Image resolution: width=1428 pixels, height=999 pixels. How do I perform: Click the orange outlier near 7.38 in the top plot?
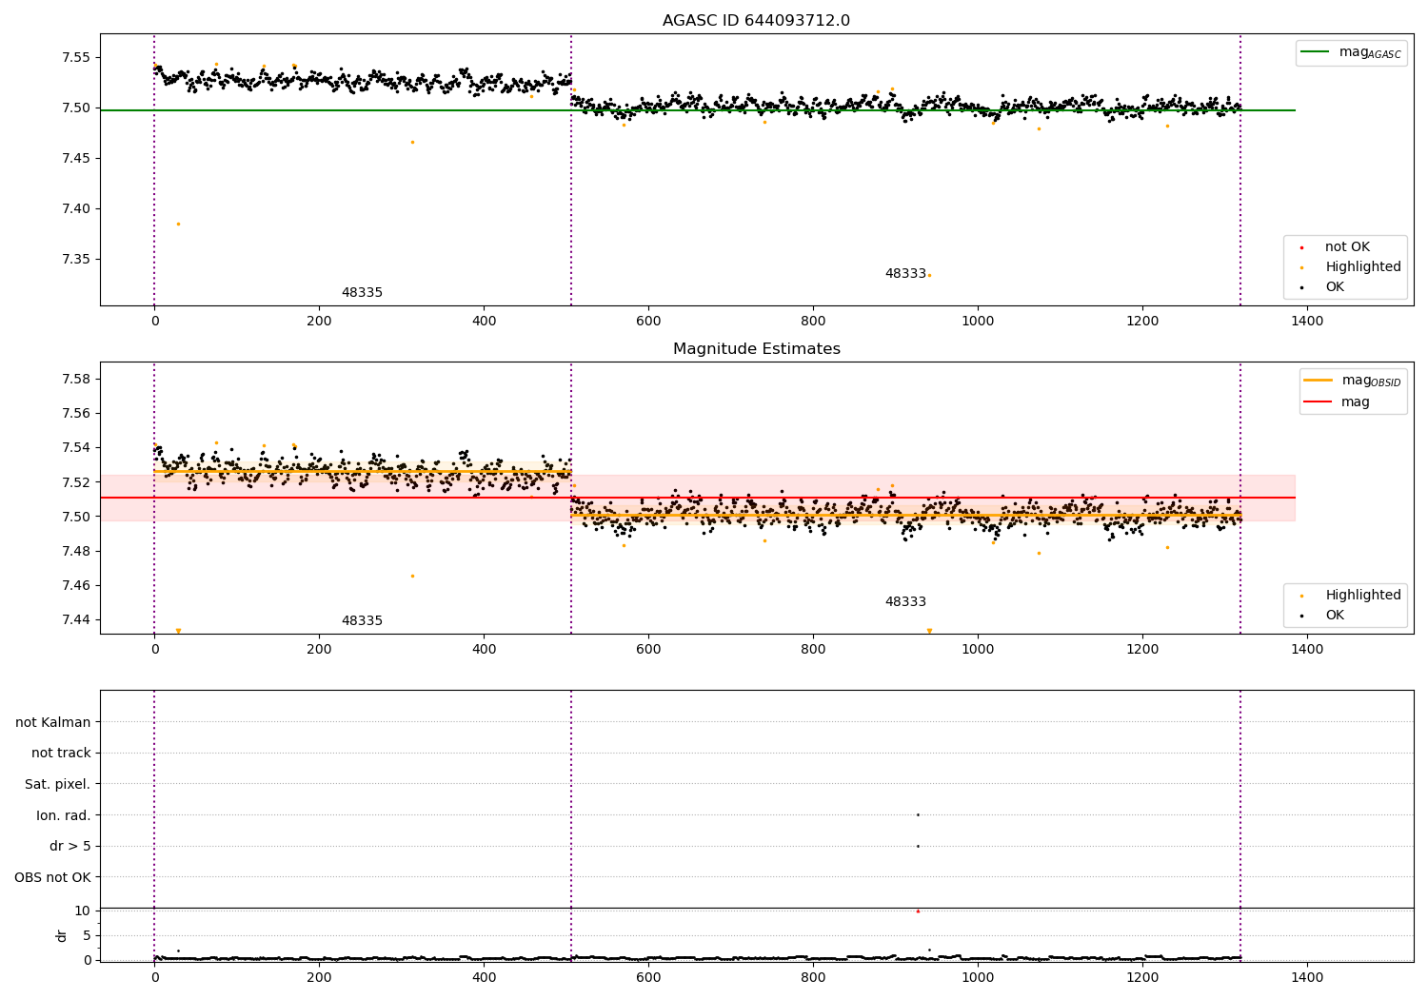[178, 224]
